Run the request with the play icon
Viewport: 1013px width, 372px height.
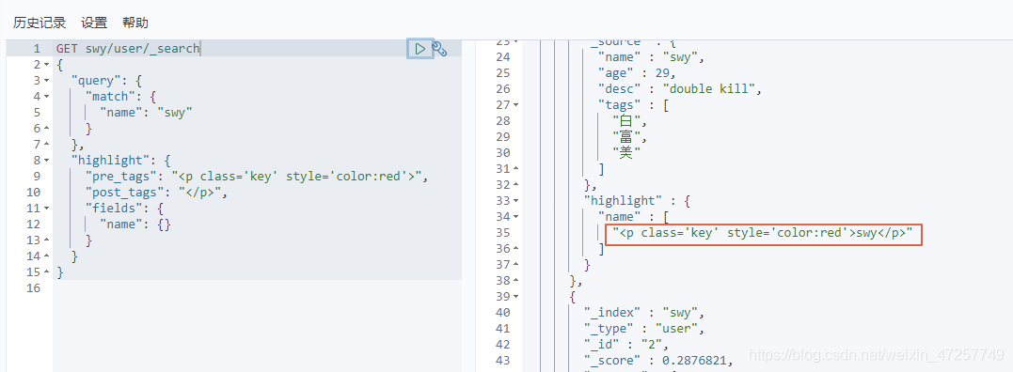419,48
